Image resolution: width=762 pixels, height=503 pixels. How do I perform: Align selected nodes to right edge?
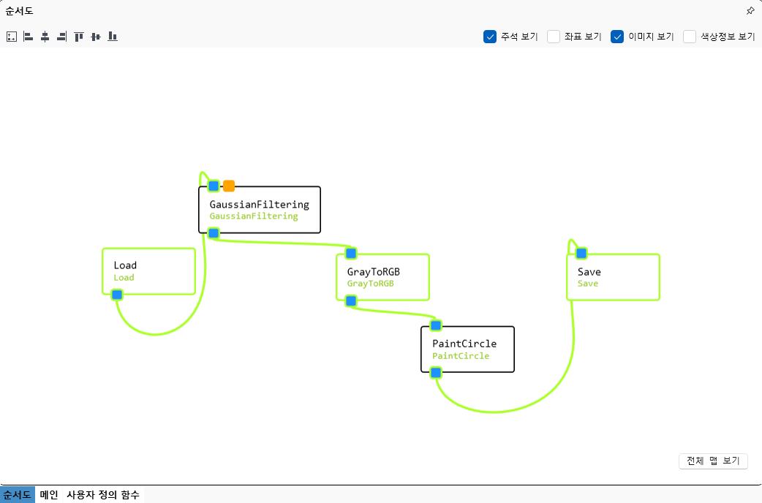61,37
